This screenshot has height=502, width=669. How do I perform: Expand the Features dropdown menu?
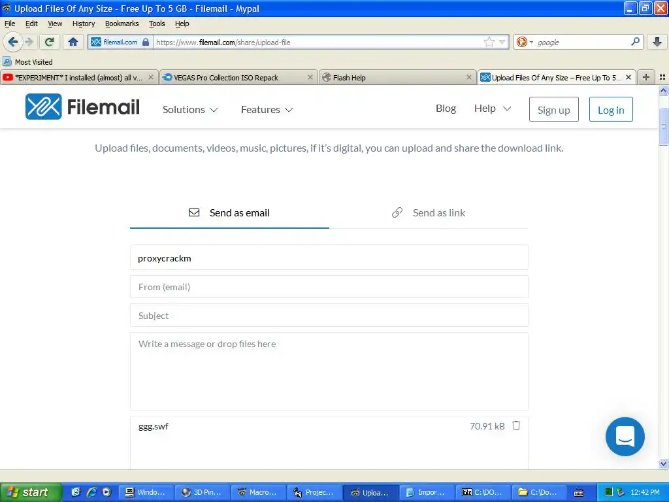click(x=267, y=110)
